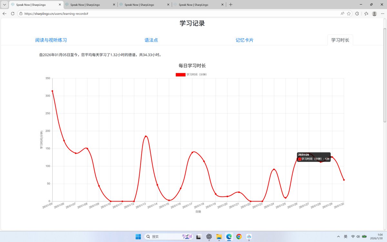This screenshot has width=387, height=242.
Task: Open the browser Extensions menu
Action: pyautogui.click(x=357, y=14)
